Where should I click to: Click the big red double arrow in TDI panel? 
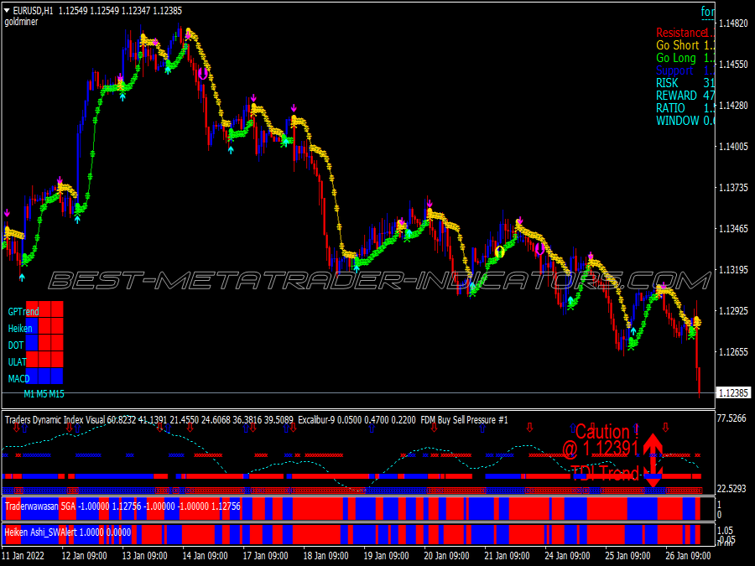653,460
